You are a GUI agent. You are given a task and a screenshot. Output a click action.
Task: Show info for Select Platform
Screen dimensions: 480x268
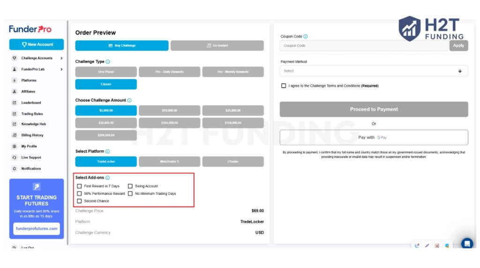pyautogui.click(x=107, y=151)
